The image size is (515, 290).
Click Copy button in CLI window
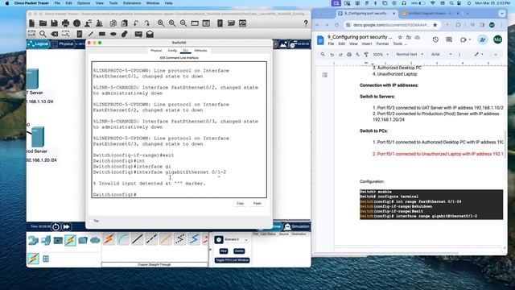click(x=240, y=204)
